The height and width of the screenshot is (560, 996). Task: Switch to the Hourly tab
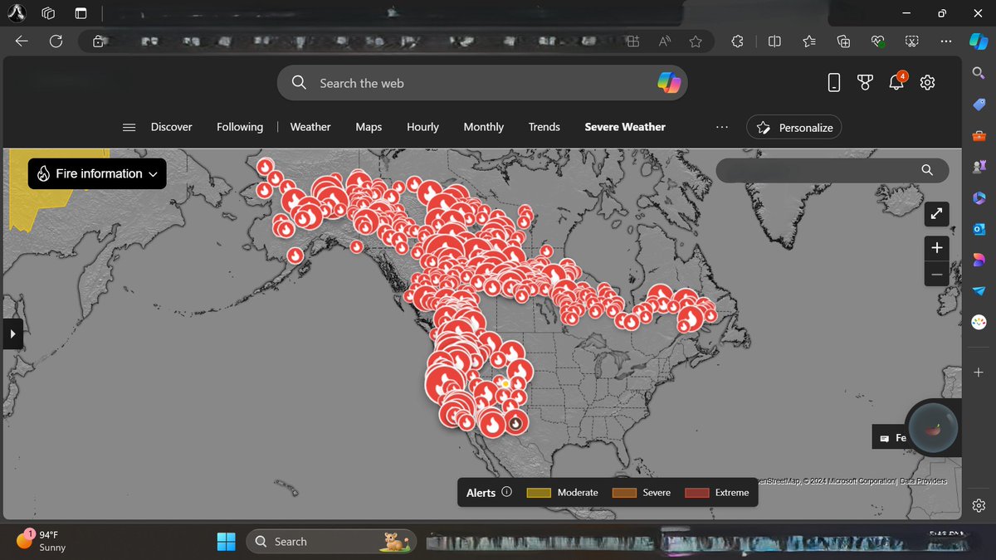422,127
